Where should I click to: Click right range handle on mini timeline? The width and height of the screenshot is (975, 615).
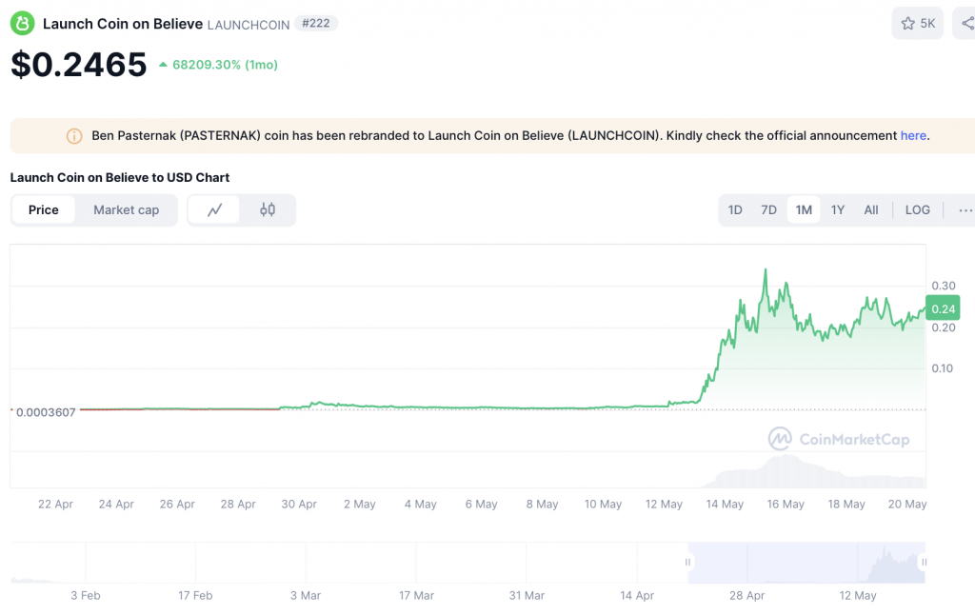click(x=924, y=562)
